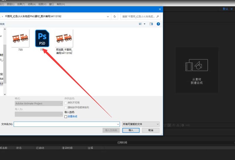
Task: Click the 取消 button
Action: pyautogui.click(x=151, y=130)
